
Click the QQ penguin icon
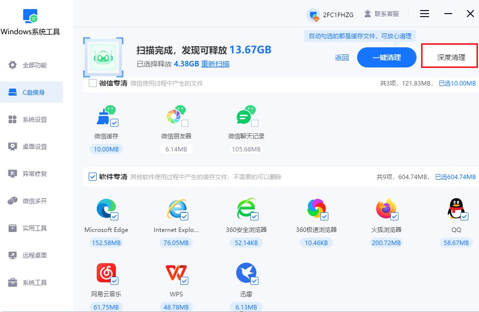tap(456, 208)
